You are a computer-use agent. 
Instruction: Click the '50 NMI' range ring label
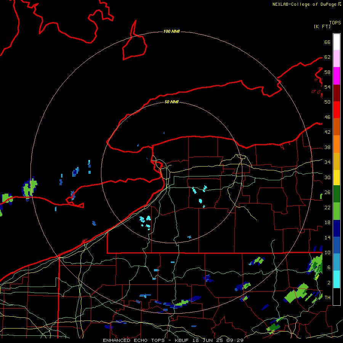point(171,102)
